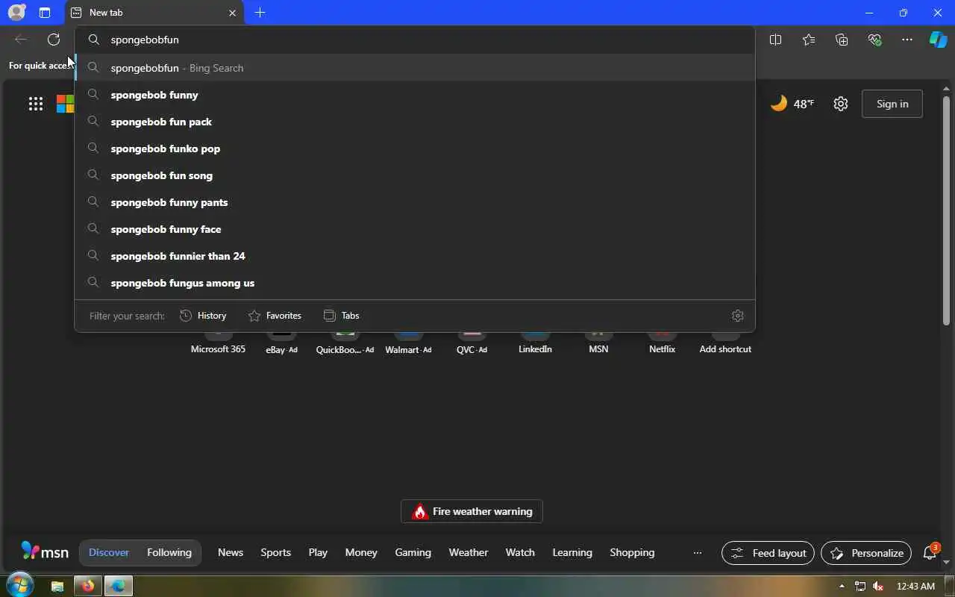Viewport: 955px width, 597px height.
Task: Open the Copilot icon
Action: tap(938, 40)
